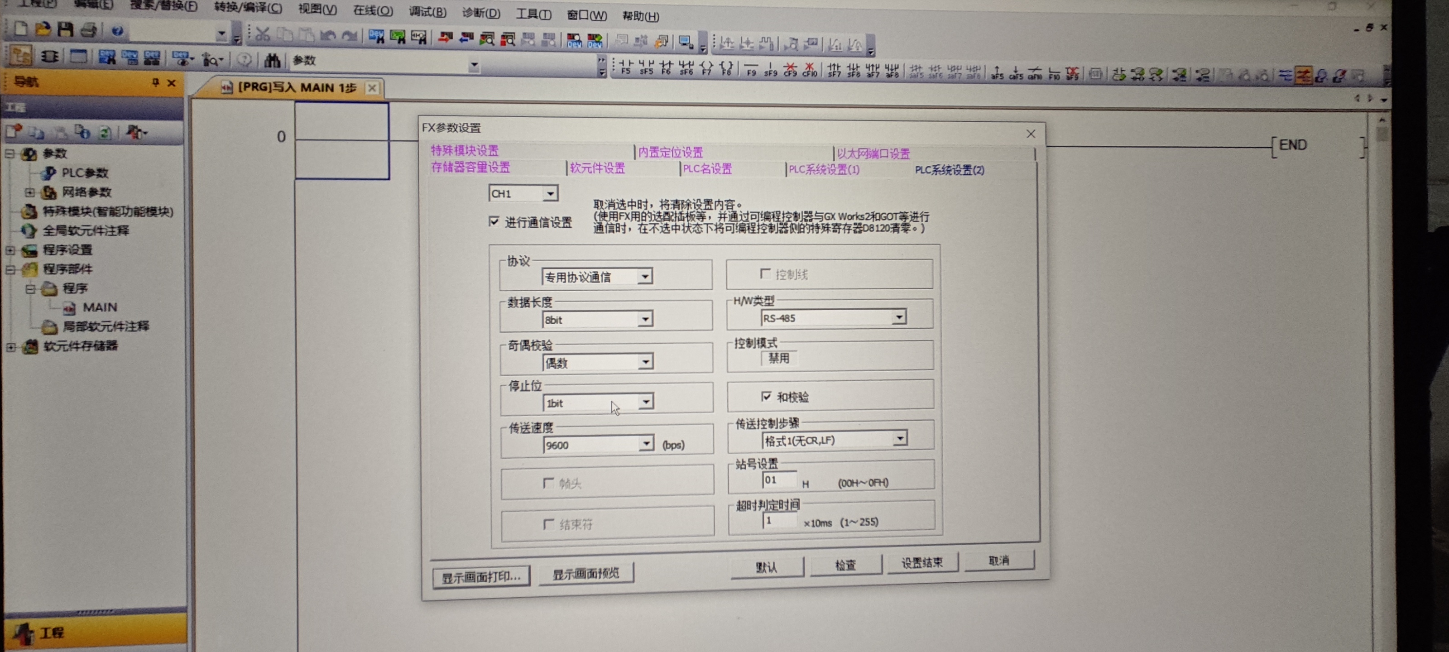Screen dimensions: 1449x652
Task: Select PLC参数 in navigation tree
Action: pyautogui.click(x=84, y=173)
